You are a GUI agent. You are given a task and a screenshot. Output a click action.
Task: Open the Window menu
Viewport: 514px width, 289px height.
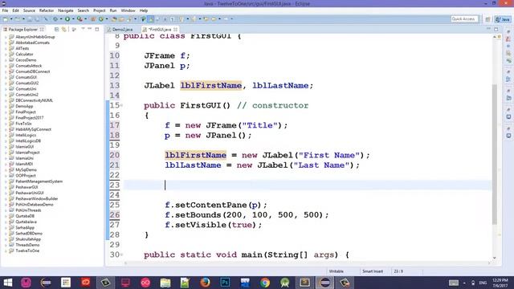[x=128, y=10]
